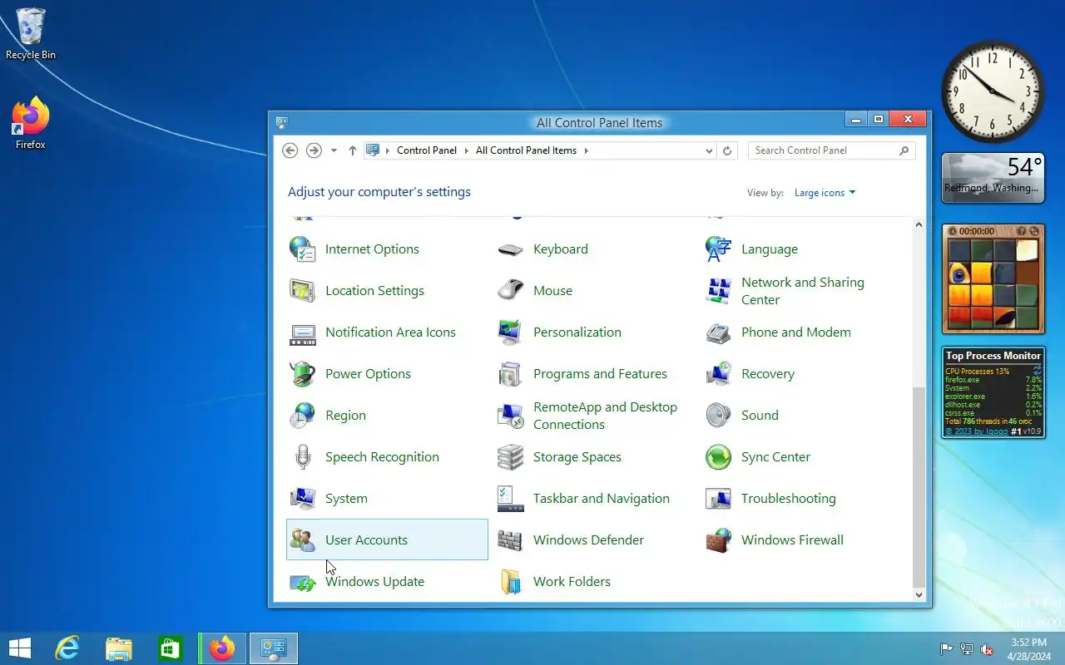
Task: Click the weather gadget showing 54°
Action: point(993,178)
